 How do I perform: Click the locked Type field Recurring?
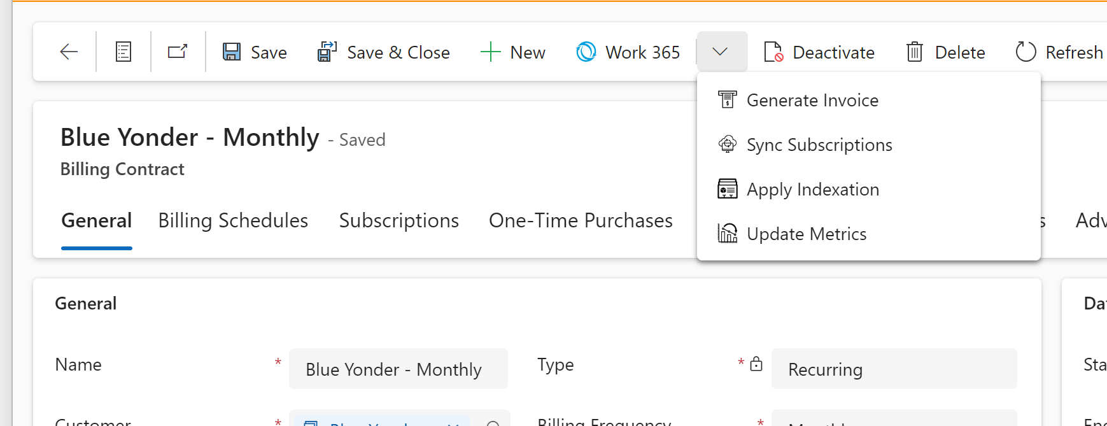(x=894, y=369)
